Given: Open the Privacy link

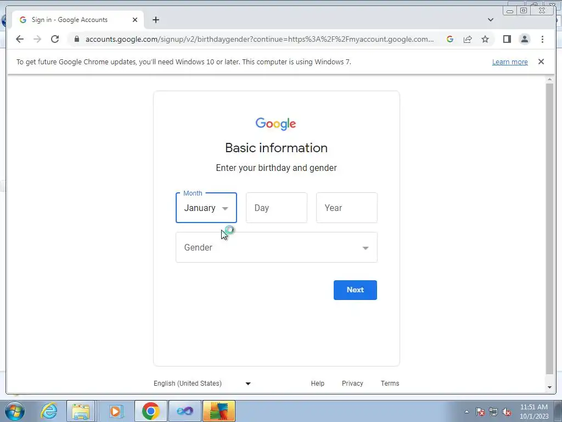Looking at the screenshot, I should pos(352,383).
